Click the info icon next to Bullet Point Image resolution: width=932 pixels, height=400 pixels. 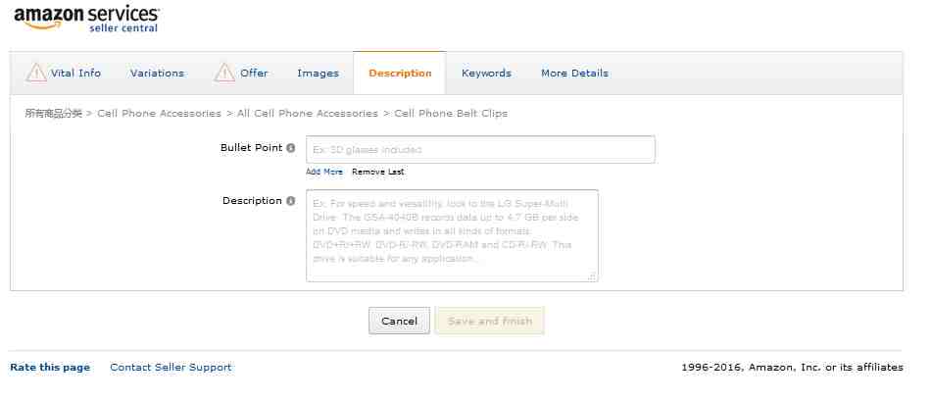[x=291, y=148]
